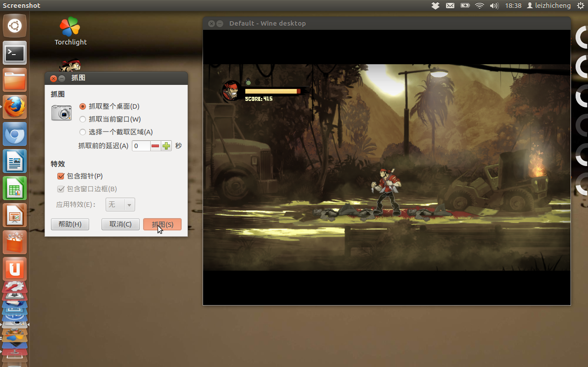Viewport: 588px width, 367px height.
Task: Close the Wine desktop window
Action: [x=211, y=23]
